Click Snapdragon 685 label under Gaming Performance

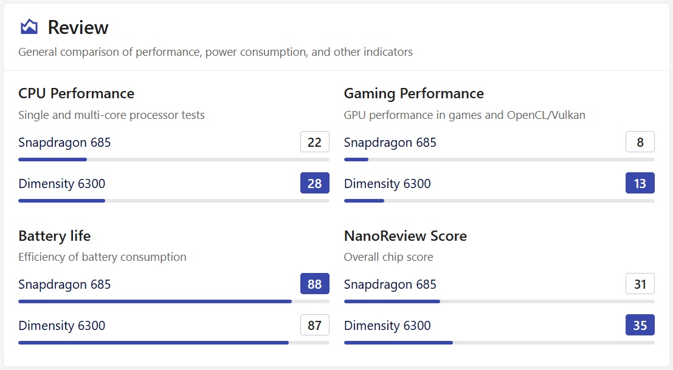(390, 143)
